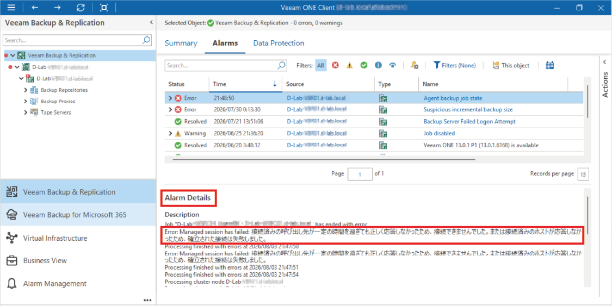This screenshot has width=612, height=306.
Task: Select Tape Servers in the tree
Action: click(x=56, y=113)
